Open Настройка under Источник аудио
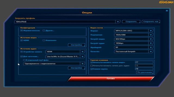Image resolution: width=174 pixels, height=97 pixels. [x=76, y=68]
